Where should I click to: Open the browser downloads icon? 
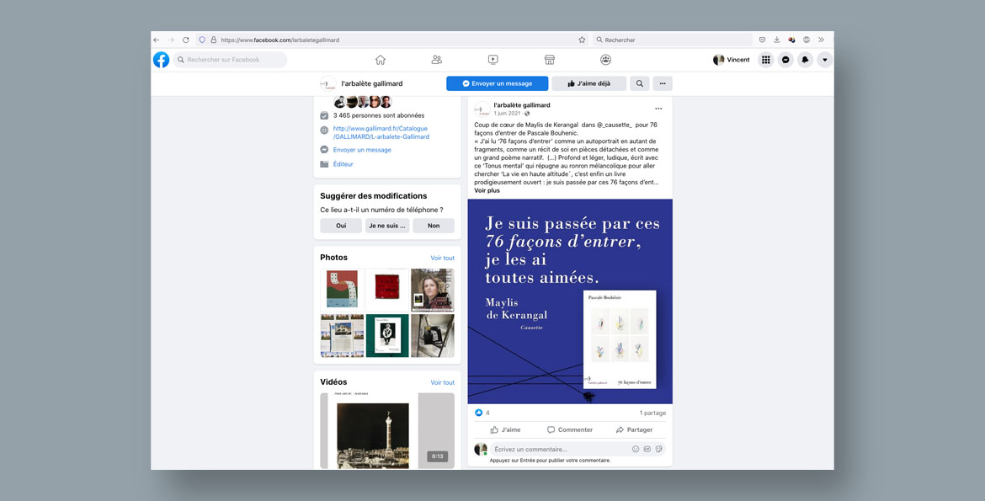(x=777, y=40)
